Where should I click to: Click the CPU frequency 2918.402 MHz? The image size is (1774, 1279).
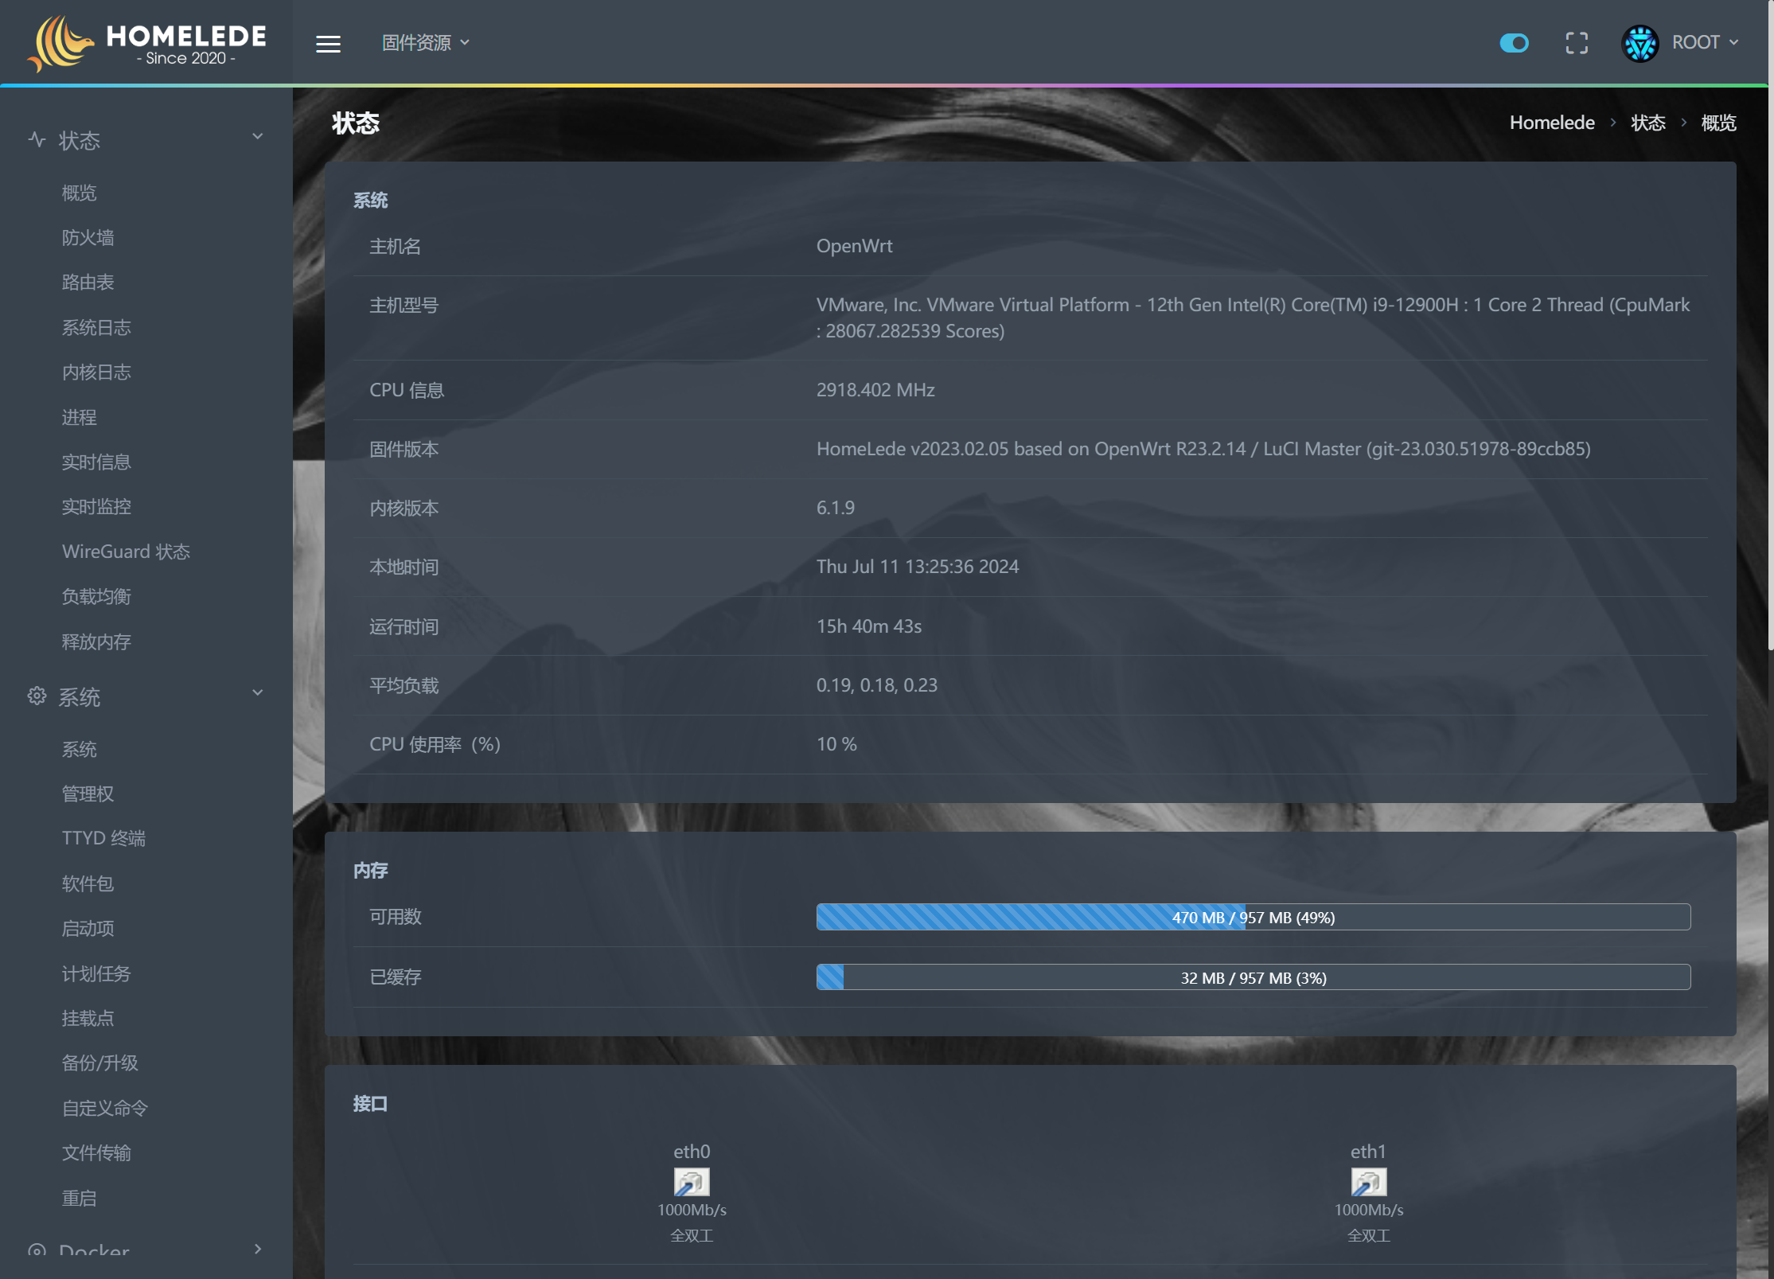click(875, 390)
